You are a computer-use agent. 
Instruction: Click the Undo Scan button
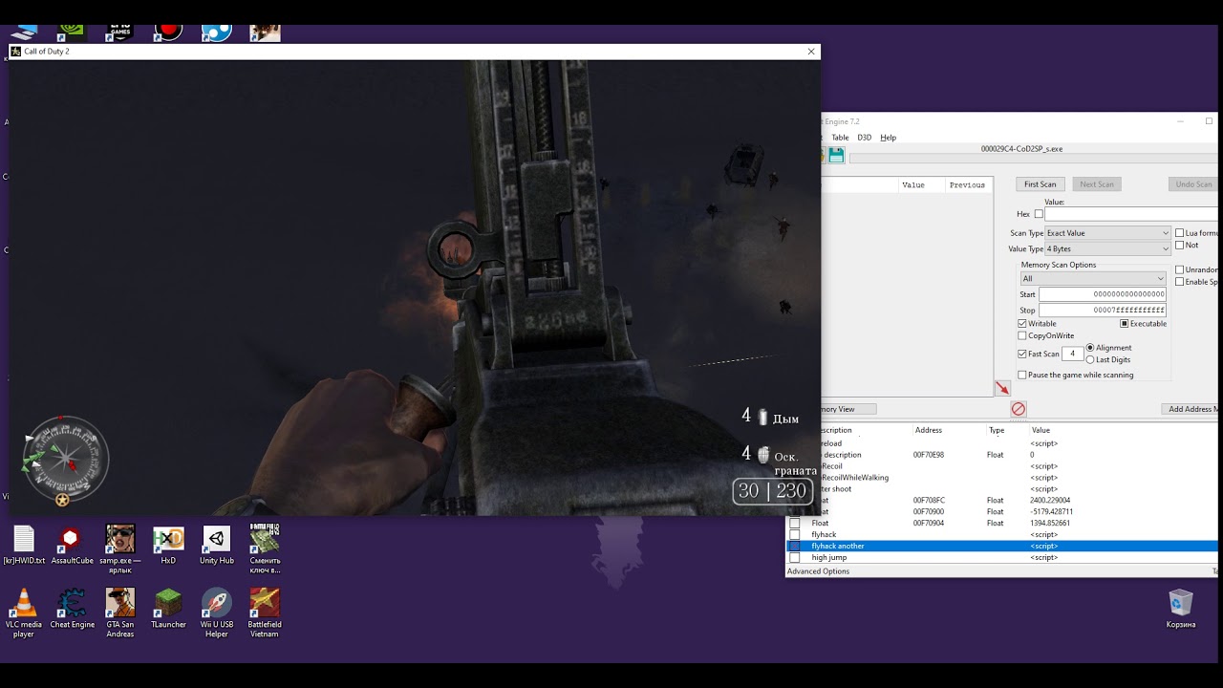pos(1192,184)
